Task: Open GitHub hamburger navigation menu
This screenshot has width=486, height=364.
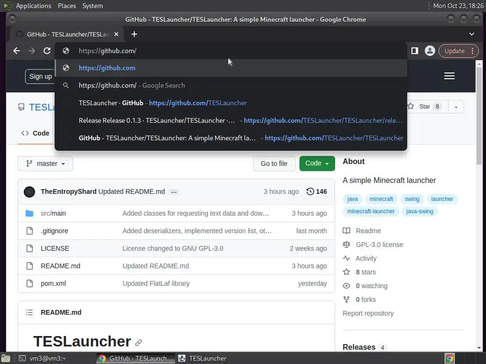Action: pos(449,76)
